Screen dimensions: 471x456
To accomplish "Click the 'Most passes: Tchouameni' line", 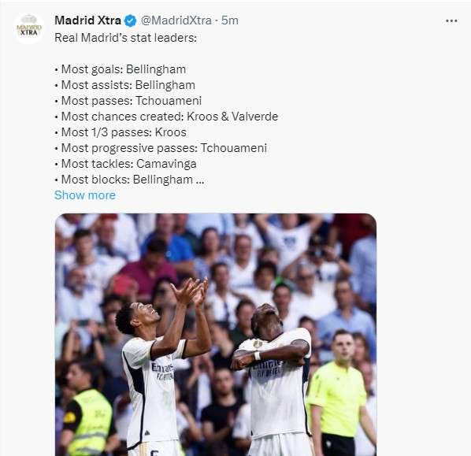I will 128,101.
